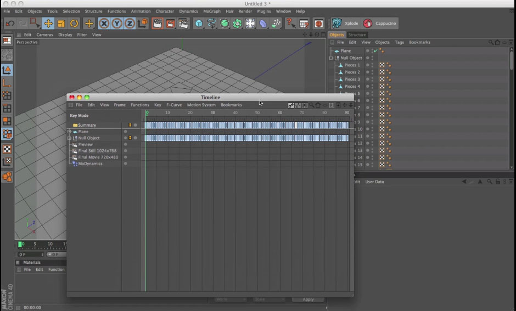This screenshot has width=516, height=311.
Task: Select the Move tool
Action: click(x=48, y=24)
